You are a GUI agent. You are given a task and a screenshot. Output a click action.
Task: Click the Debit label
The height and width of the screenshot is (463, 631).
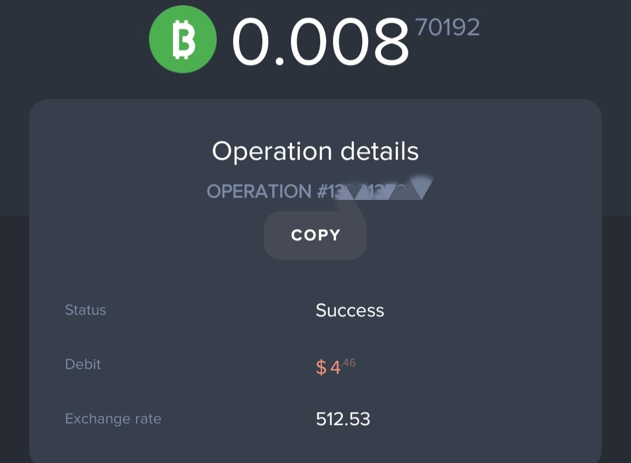point(83,364)
